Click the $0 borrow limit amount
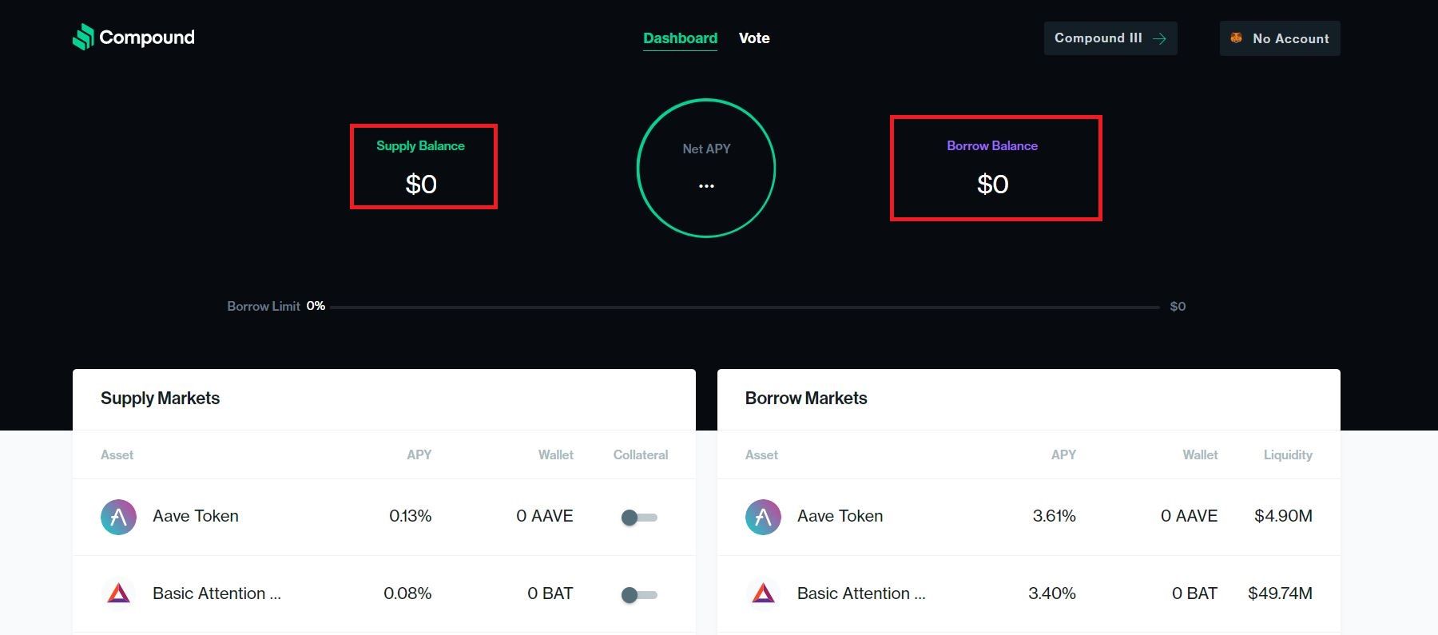The height and width of the screenshot is (635, 1438). pos(1178,306)
